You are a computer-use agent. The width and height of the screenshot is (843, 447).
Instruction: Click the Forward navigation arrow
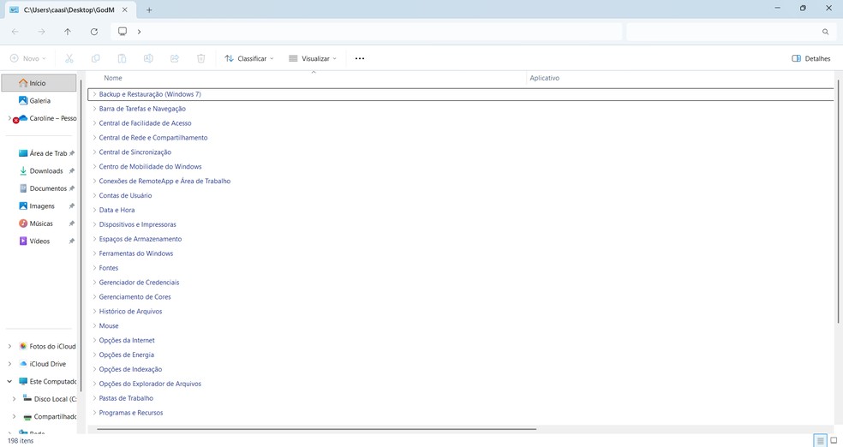click(41, 32)
